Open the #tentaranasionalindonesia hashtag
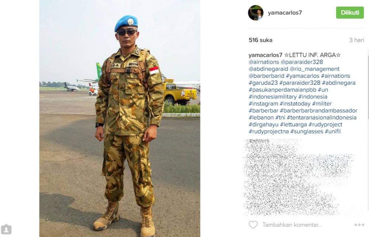This screenshot has height=237, width=369. (x=321, y=118)
